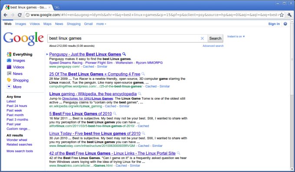This screenshot has width=295, height=172.
Task: Open the 5 Best Free Linux Games of 2010 result
Action: (81, 114)
